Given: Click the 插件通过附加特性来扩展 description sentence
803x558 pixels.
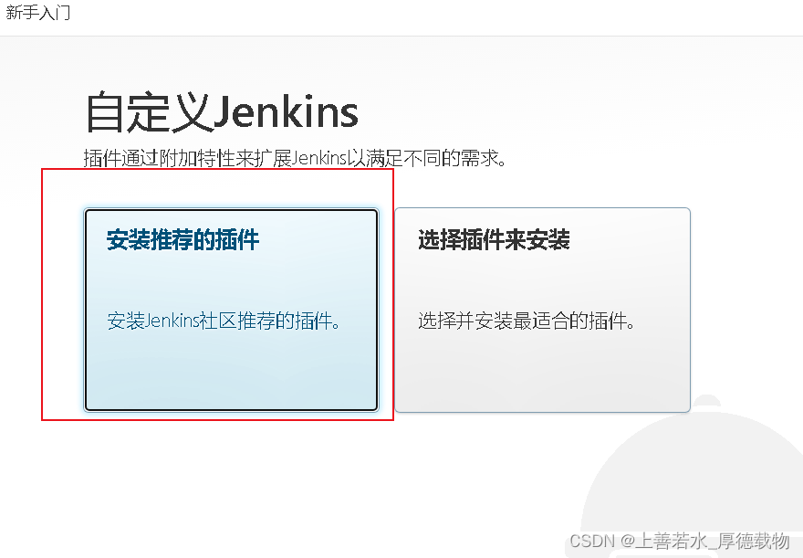Looking at the screenshot, I should (295, 158).
